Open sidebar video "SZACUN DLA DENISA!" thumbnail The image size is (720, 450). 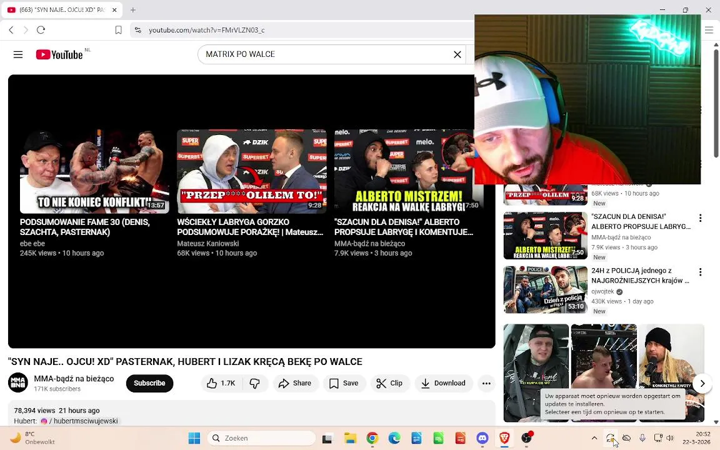546,236
